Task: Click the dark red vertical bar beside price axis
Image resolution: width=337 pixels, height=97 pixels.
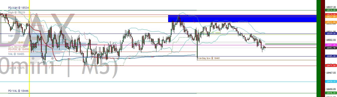Action: coord(323,48)
